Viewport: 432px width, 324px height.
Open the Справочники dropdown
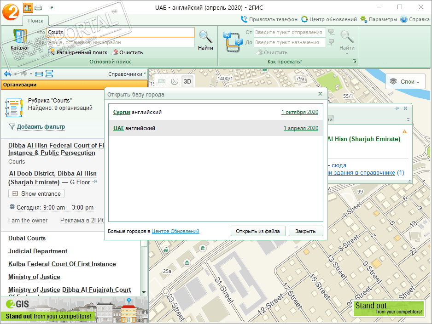pos(127,74)
